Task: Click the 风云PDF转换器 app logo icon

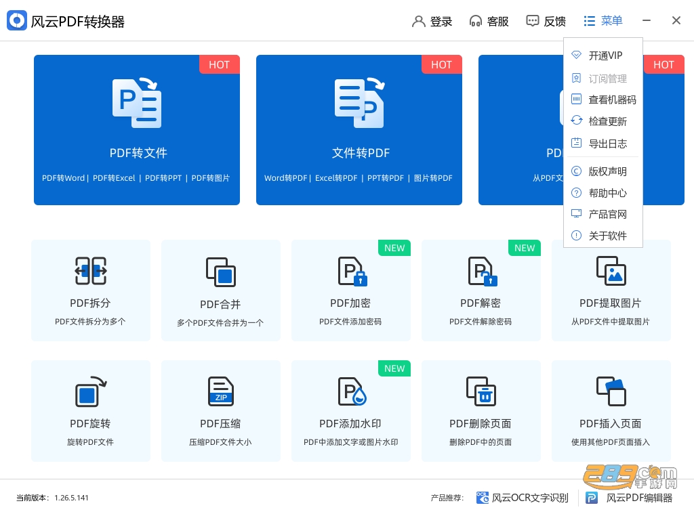Action: tap(17, 20)
